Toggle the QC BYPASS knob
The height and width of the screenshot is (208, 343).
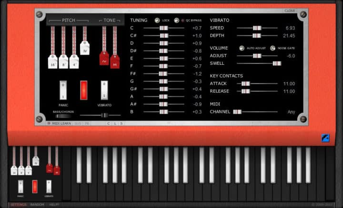click(177, 20)
